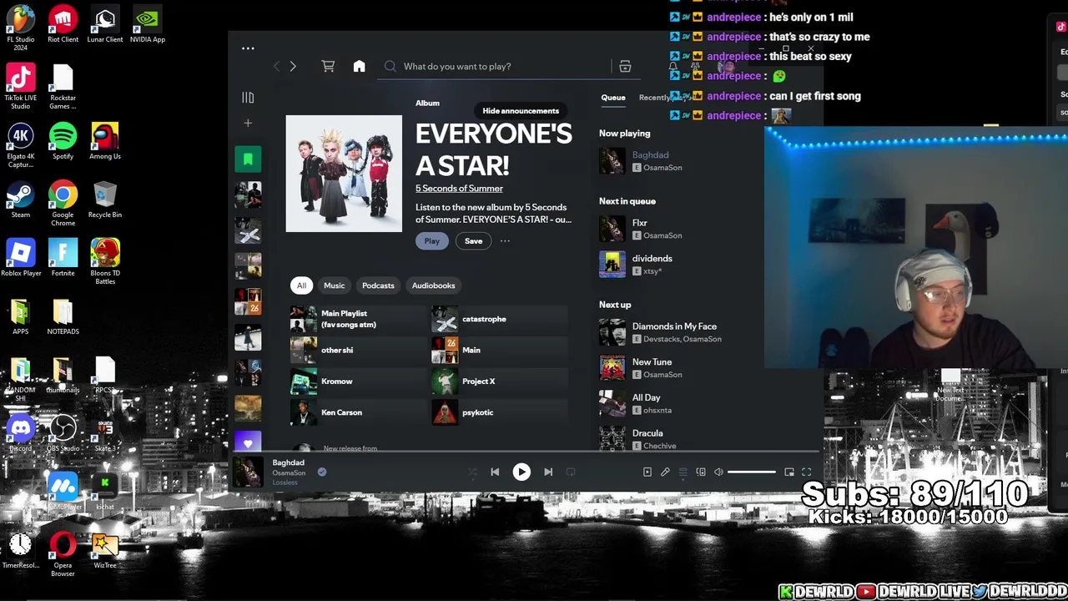This screenshot has width=1068, height=601.
Task: Open FL Studio 2024 desktop shortcut
Action: point(21,28)
